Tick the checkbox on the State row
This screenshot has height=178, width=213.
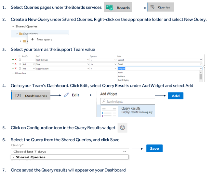coord(20,64)
